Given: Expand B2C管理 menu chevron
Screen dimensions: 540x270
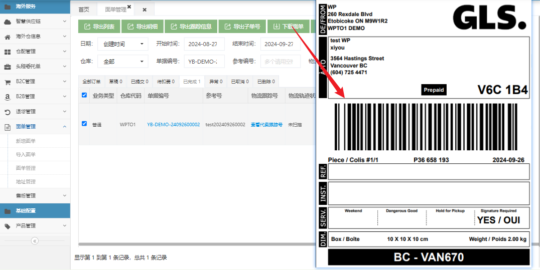Looking at the screenshot, I should (65, 82).
